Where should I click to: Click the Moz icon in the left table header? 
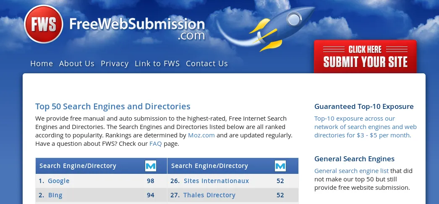point(151,166)
